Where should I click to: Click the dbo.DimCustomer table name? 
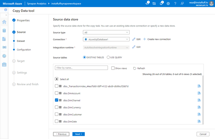click(x=72, y=115)
